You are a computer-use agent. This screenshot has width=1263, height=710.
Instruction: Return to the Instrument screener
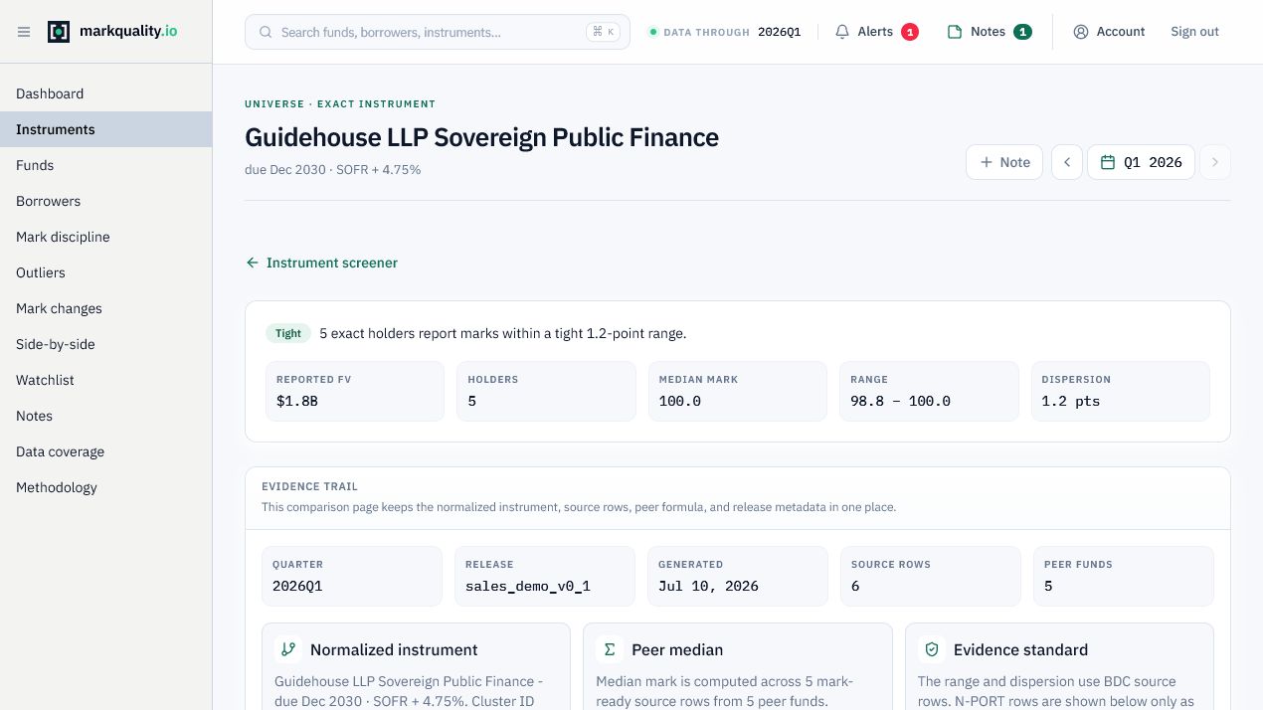pos(321,263)
